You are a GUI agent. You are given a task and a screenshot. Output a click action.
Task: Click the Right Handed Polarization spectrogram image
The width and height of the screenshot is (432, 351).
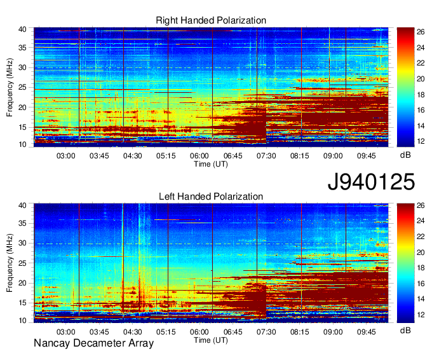pyautogui.click(x=211, y=87)
